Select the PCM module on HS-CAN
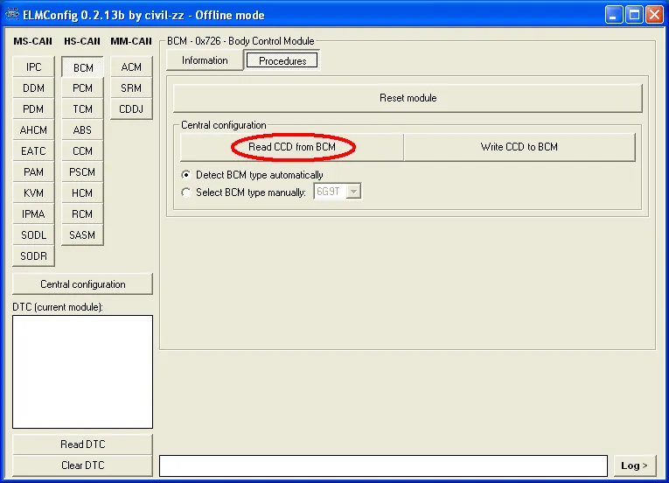 (83, 88)
